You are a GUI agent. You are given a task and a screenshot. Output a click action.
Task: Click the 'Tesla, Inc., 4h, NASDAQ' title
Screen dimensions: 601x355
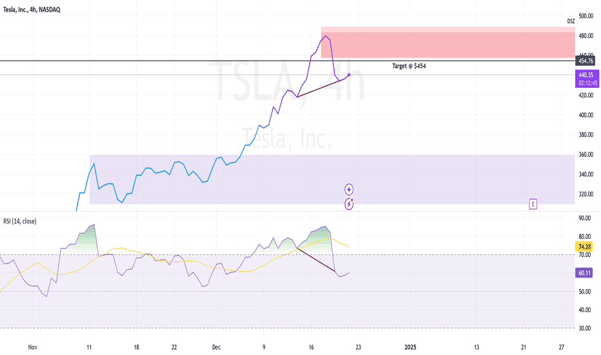[32, 10]
